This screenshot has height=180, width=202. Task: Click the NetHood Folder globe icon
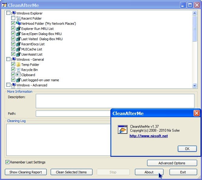pyautogui.click(x=18, y=23)
